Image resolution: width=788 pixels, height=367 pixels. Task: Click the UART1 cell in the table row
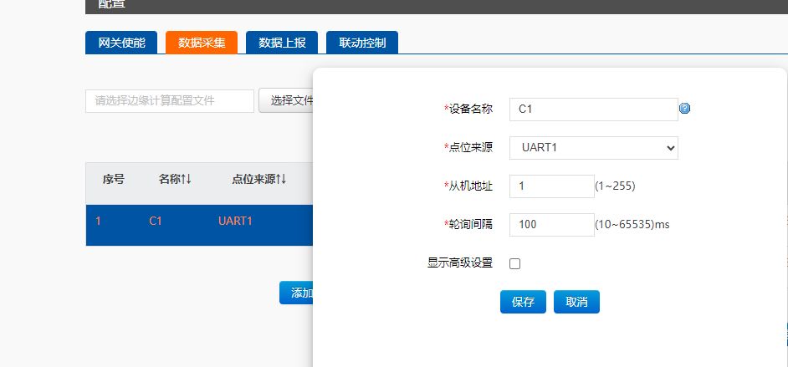(235, 222)
